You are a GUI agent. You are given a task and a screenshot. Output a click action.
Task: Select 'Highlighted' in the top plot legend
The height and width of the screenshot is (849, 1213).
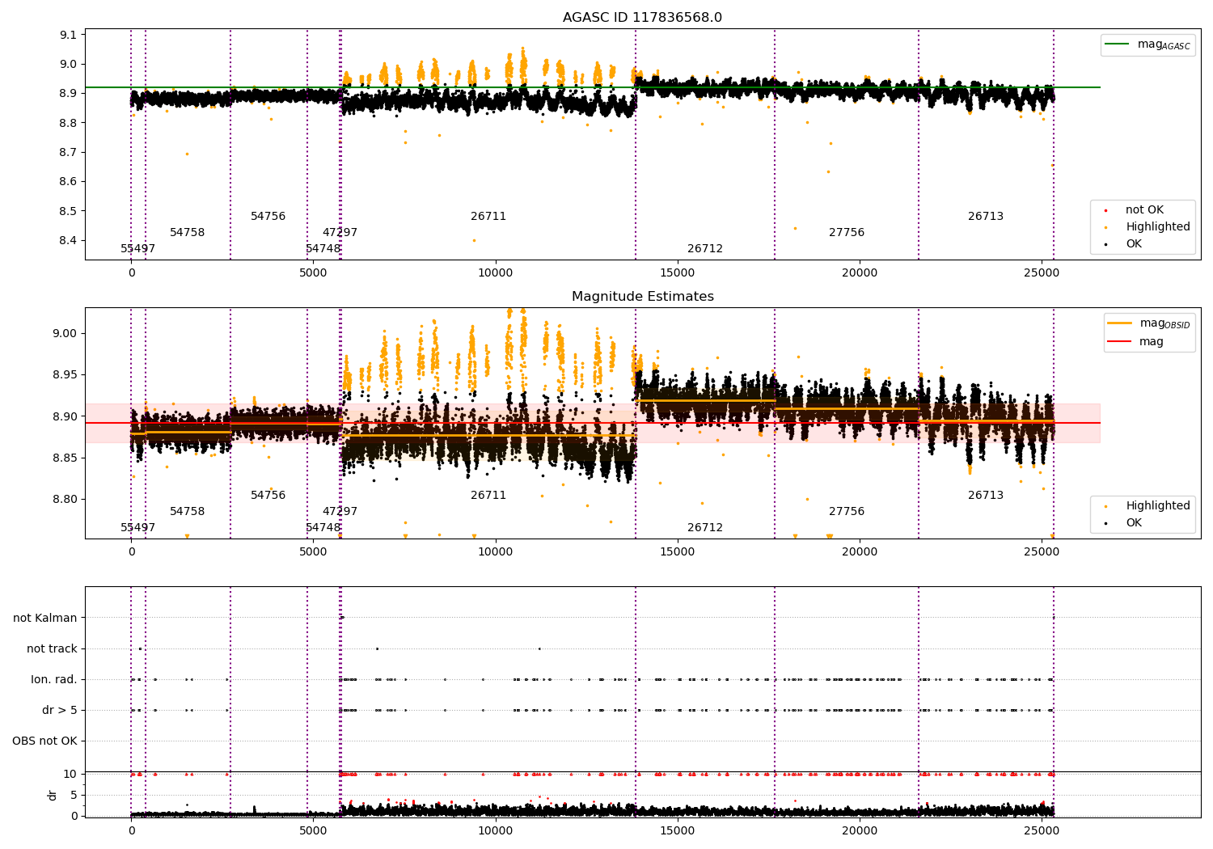(x=1157, y=227)
